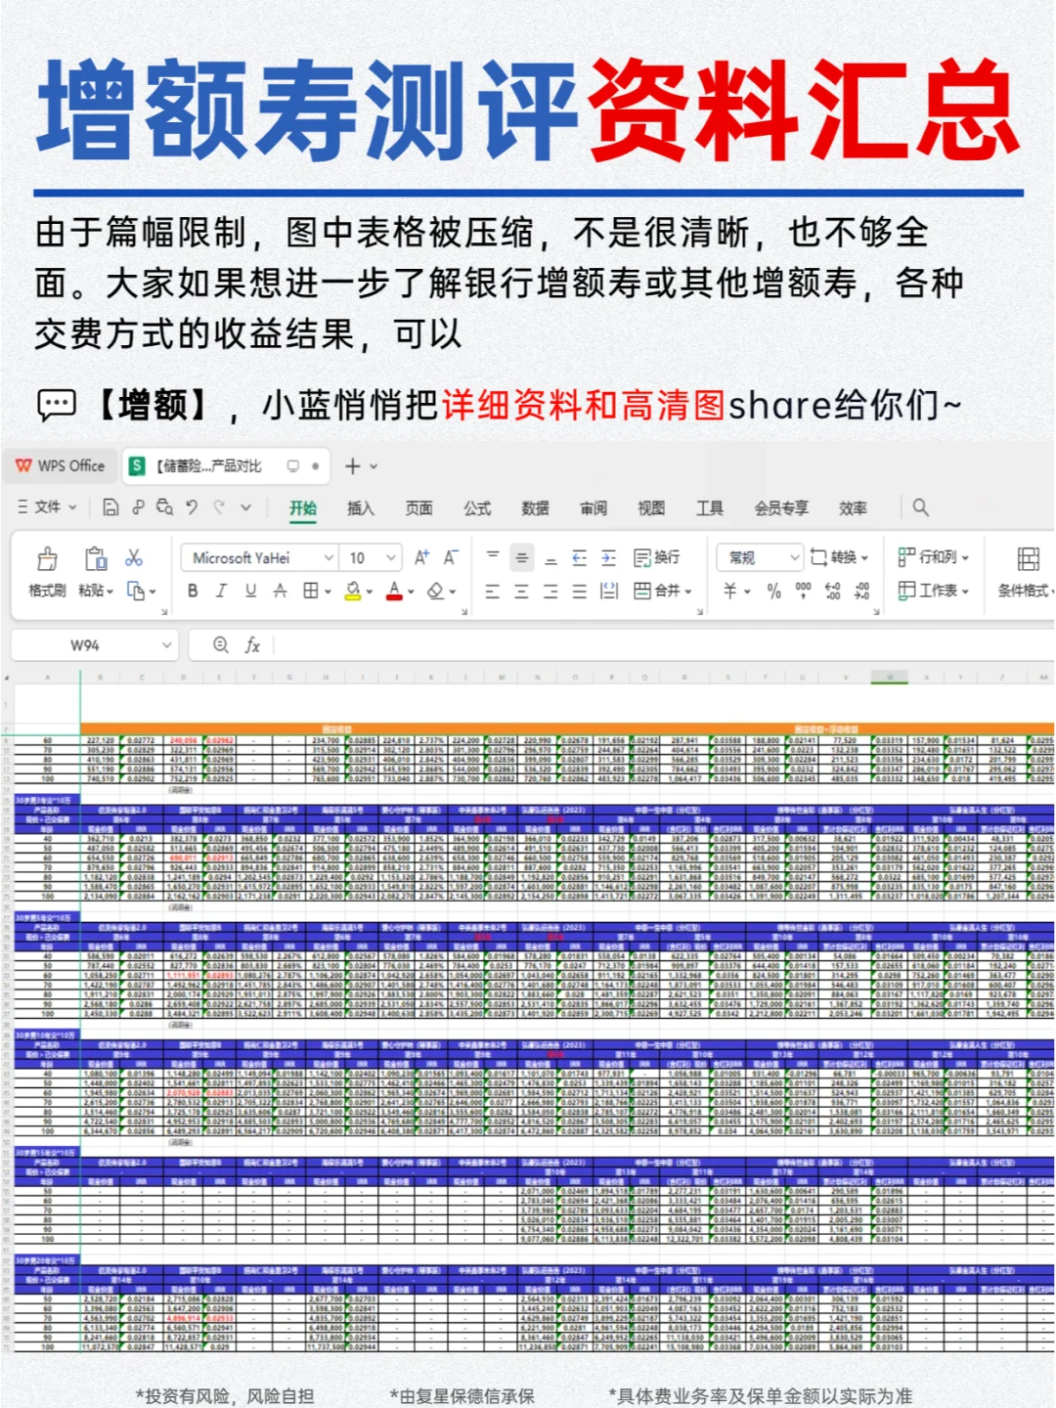The image size is (1056, 1408).
Task: Click the Distributed alignment icon
Action: [608, 591]
